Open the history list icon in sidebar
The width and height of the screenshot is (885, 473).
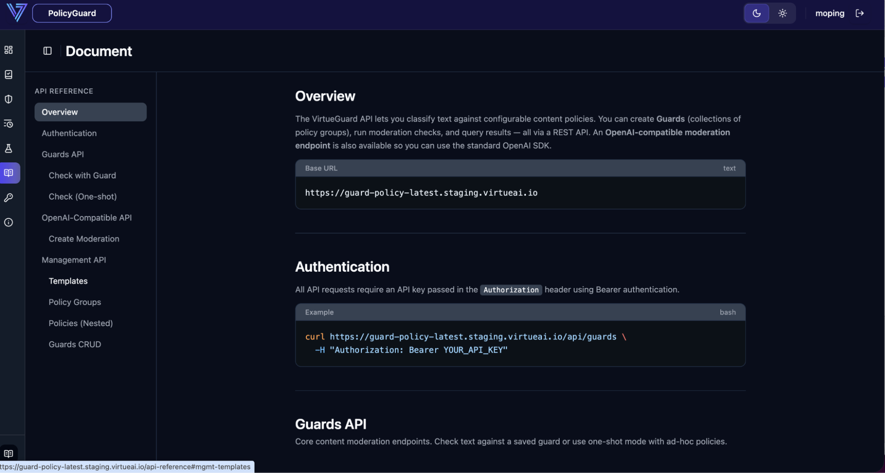8,124
